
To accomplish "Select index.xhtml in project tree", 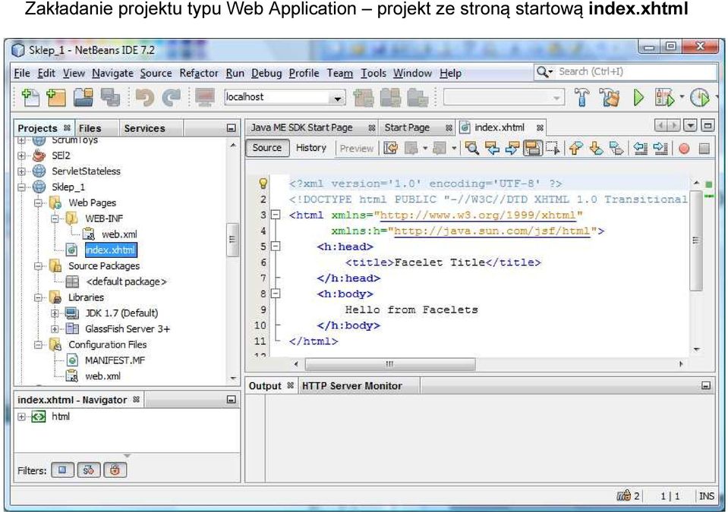I will tap(111, 250).
